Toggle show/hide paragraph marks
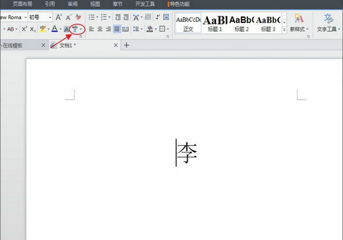The width and height of the screenshot is (343, 240). (157, 17)
